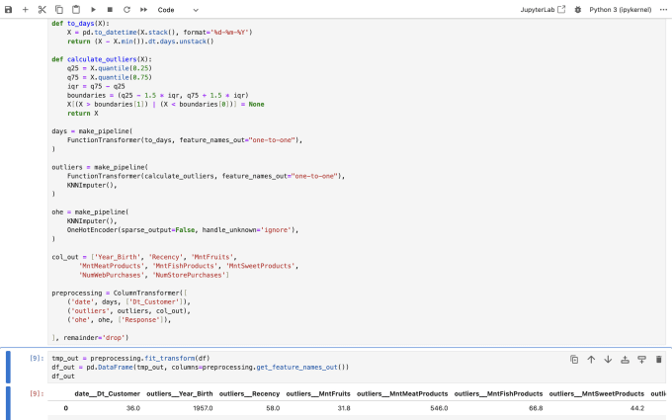This screenshot has width=672, height=420.
Task: Click the outliers__Year_Birth column header
Action: click(x=180, y=394)
